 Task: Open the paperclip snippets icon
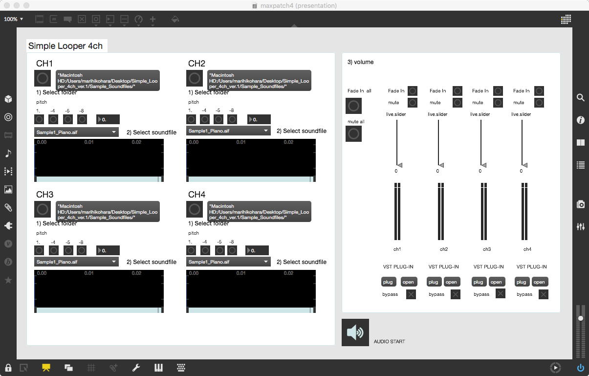click(8, 208)
